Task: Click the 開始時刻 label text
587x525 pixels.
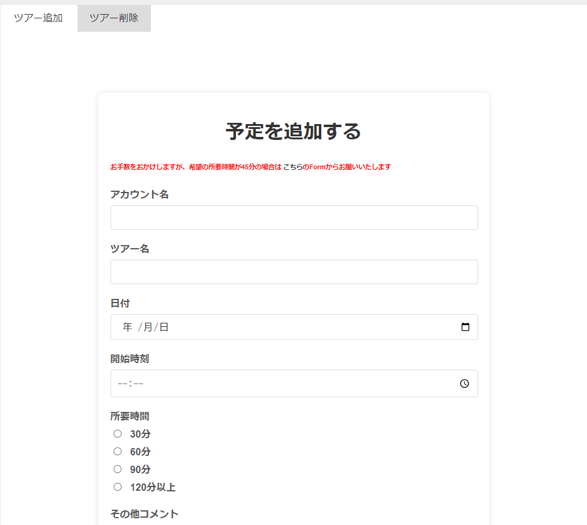Action: click(130, 359)
